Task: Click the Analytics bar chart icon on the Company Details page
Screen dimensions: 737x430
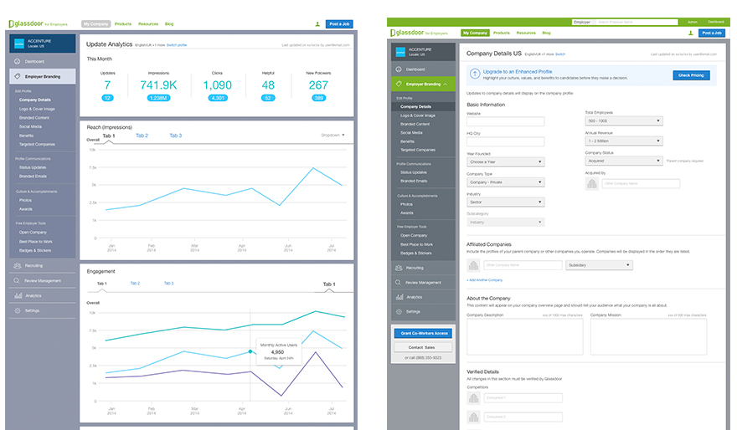Action: (x=399, y=297)
